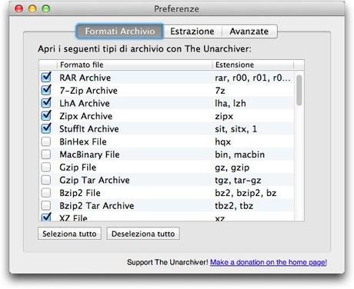Viewport: 354px width, 289px height.
Task: Uncheck the RAR Archive checkbox
Action: pyautogui.click(x=46, y=78)
